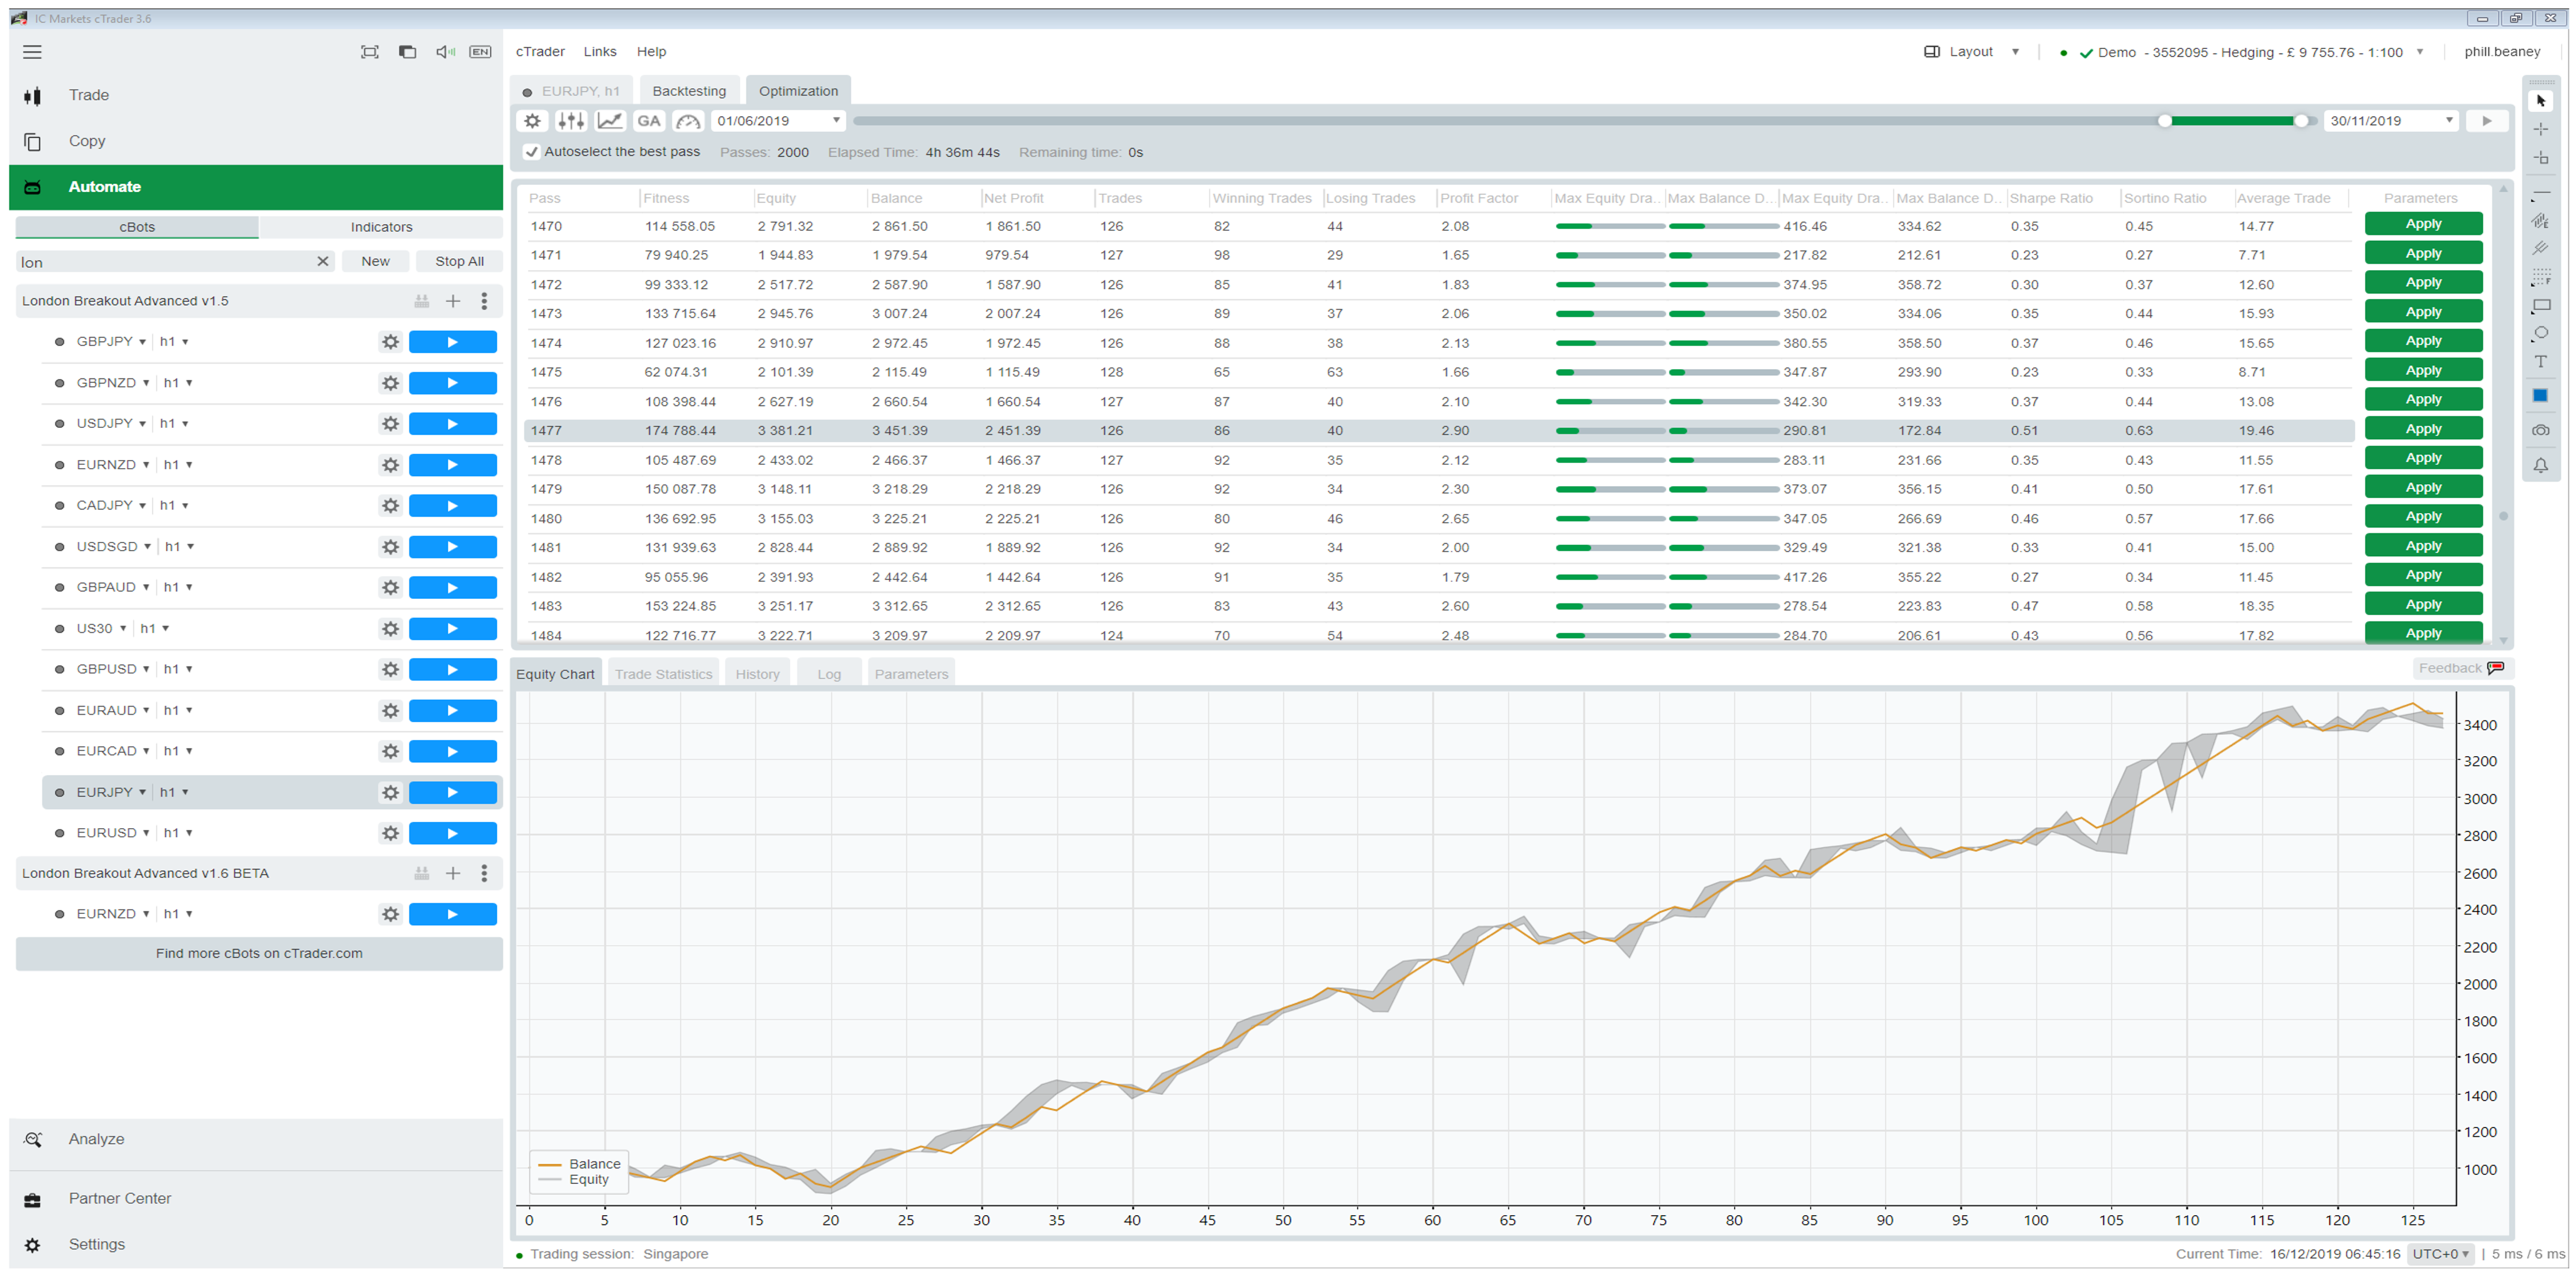Toggle Autoselect the best pass checkbox
The width and height of the screenshot is (2576, 1275).
coord(532,152)
